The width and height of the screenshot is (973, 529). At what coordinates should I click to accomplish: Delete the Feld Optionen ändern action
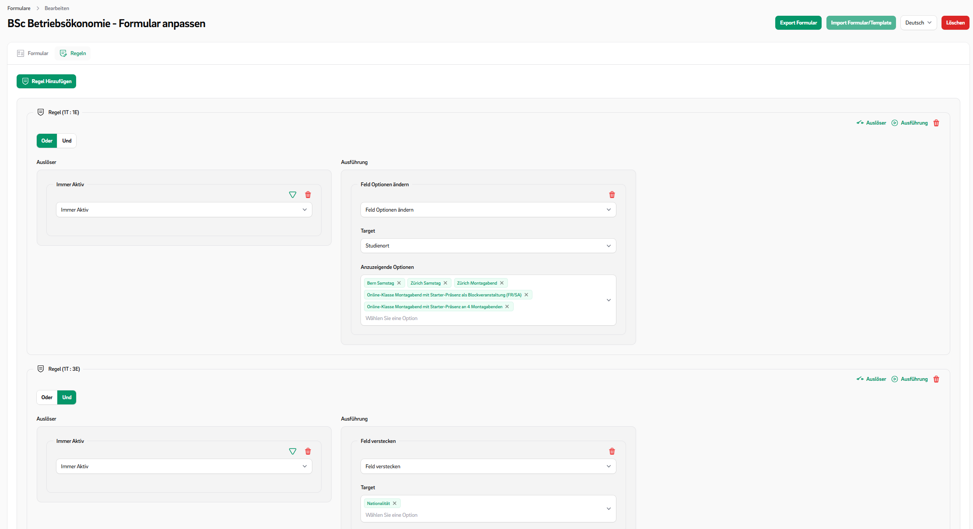click(x=612, y=195)
